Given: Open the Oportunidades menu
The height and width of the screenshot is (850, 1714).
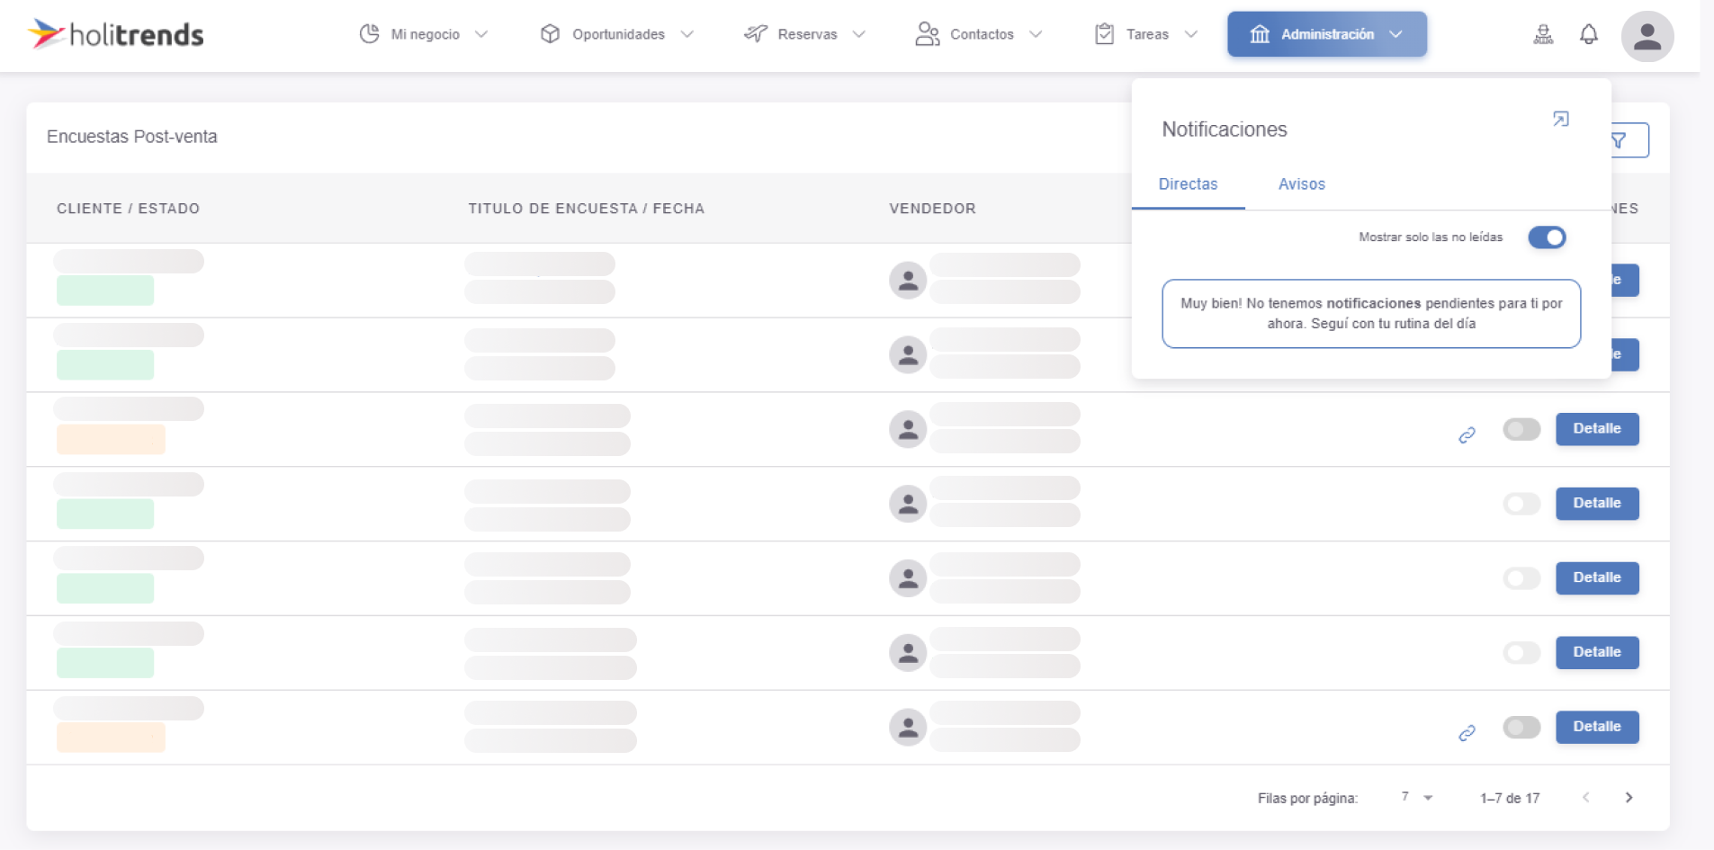Looking at the screenshot, I should click(617, 34).
